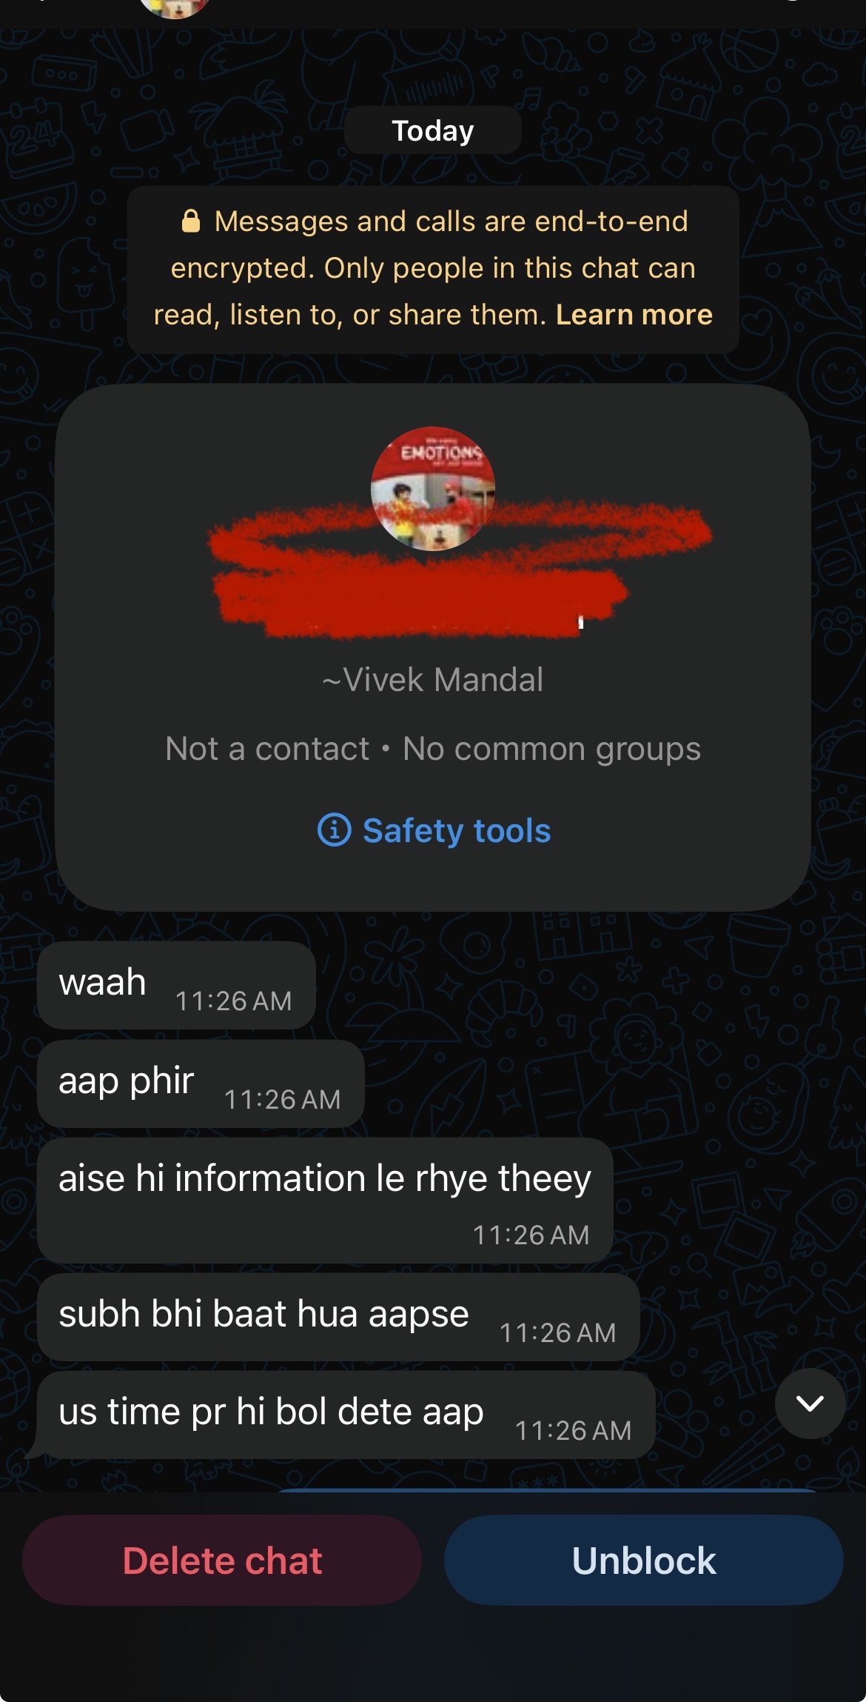Viewport: 866px width, 1702px height.
Task: Open the Safety tools info icon
Action: [x=334, y=830]
